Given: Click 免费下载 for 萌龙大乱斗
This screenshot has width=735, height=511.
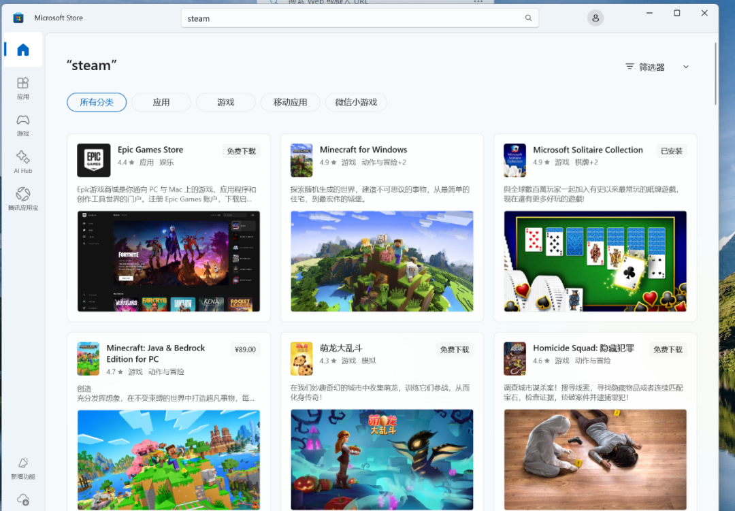Looking at the screenshot, I should 455,349.
